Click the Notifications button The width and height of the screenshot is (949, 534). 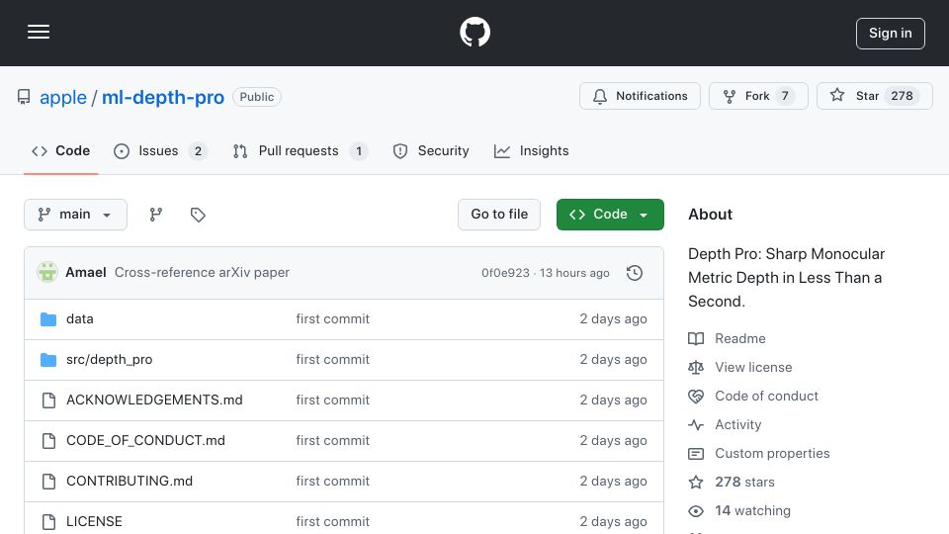click(x=640, y=96)
